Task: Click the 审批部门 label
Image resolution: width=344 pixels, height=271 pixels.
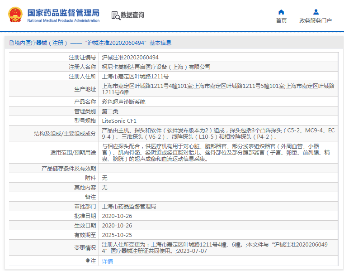Action: coord(85,207)
